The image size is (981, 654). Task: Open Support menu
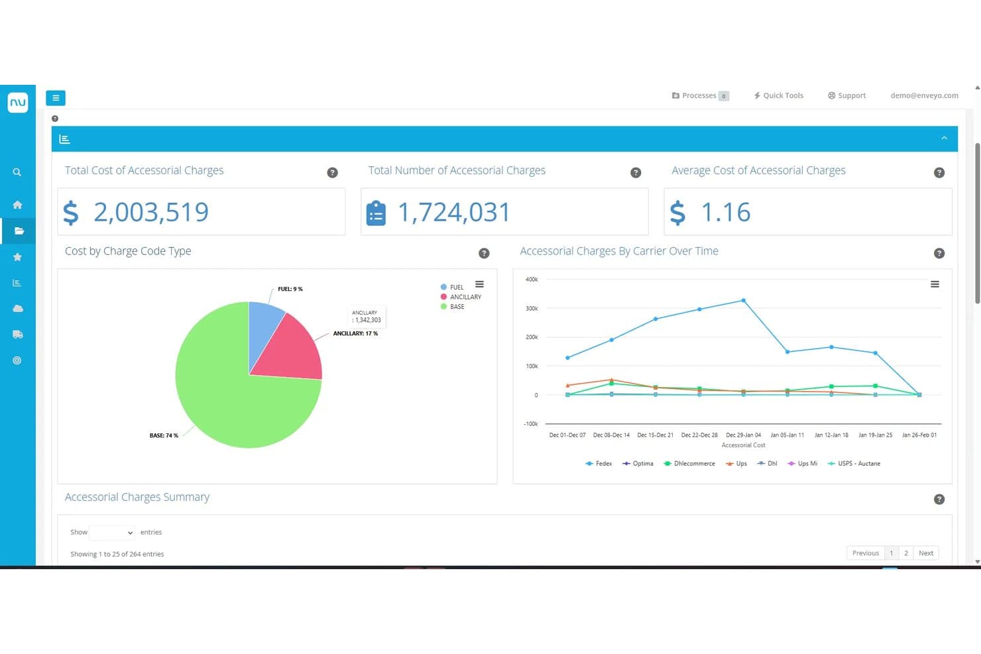point(846,95)
